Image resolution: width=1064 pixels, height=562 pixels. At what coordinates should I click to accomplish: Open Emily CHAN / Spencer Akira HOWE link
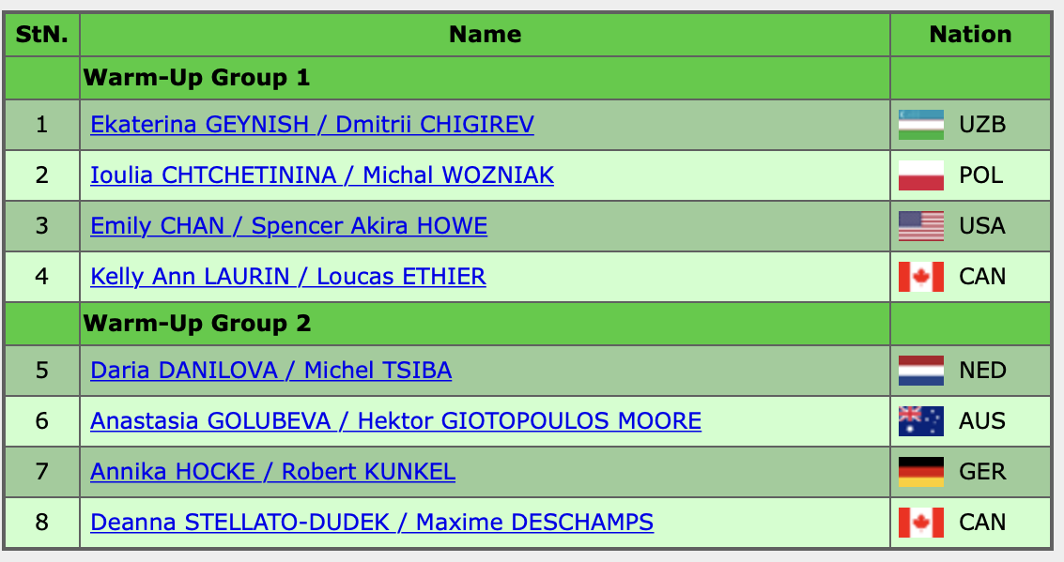[x=289, y=226]
